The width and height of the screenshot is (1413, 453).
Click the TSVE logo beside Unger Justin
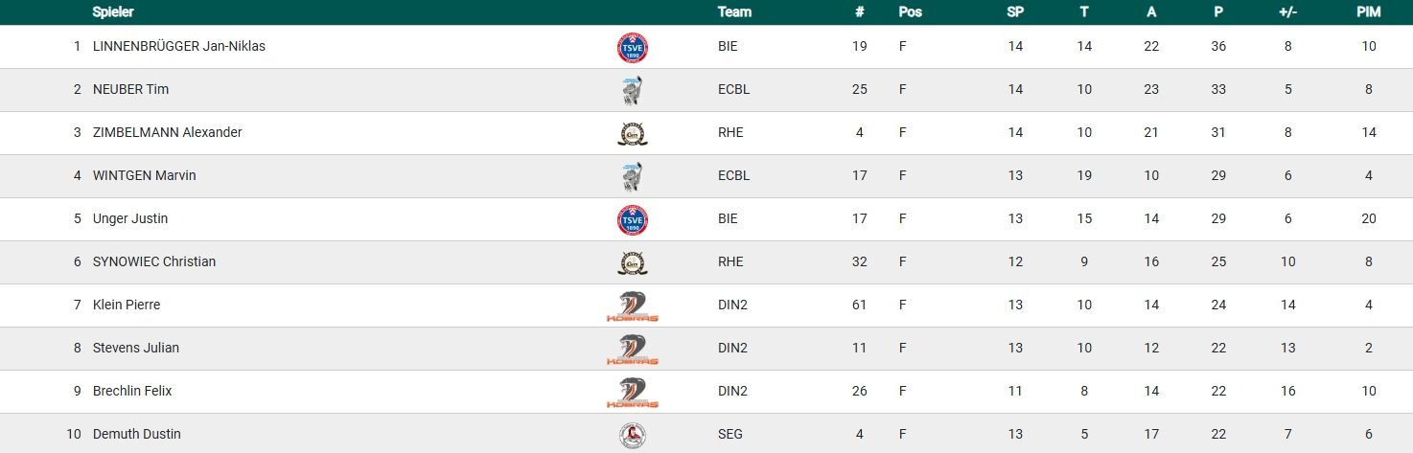pos(632,219)
